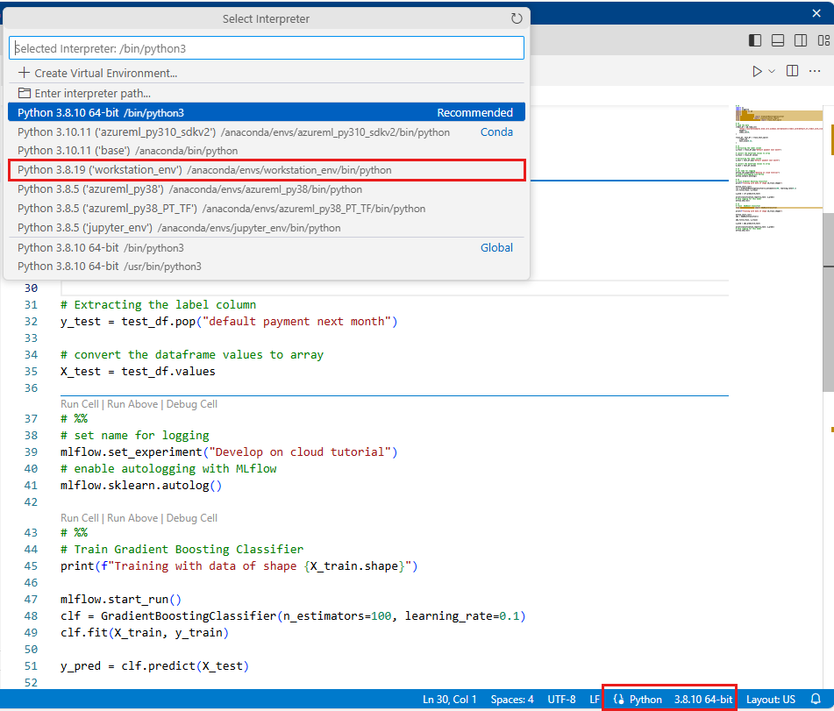Click the customize layout icon
Image resolution: width=834 pixels, height=711 pixels.
823,40
